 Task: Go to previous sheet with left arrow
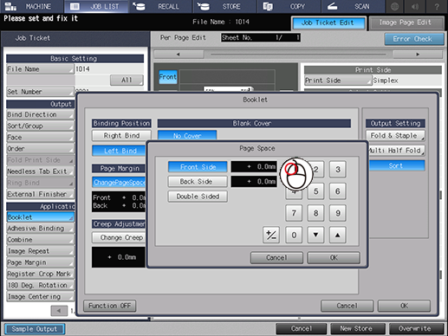pos(179,55)
